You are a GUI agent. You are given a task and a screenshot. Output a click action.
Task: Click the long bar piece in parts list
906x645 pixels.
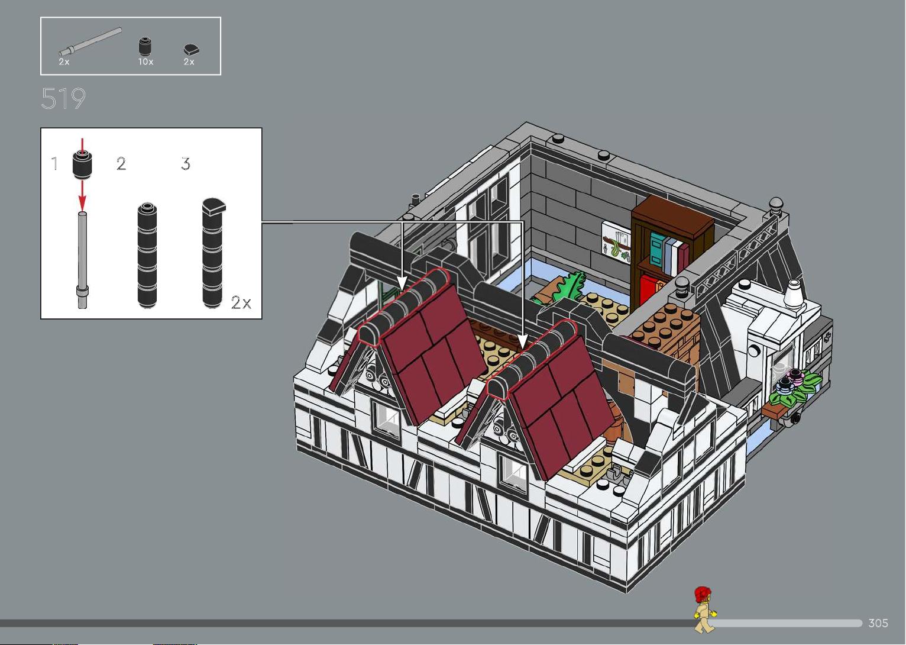pyautogui.click(x=90, y=41)
